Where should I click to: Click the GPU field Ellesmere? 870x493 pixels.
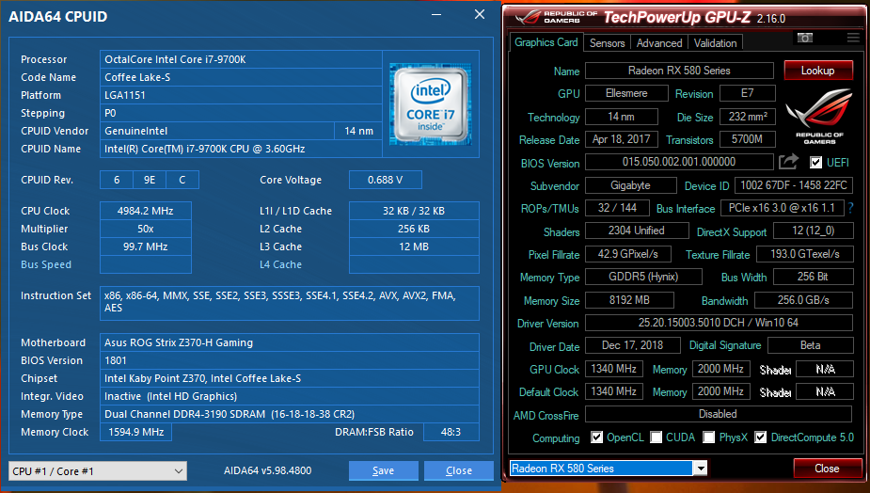point(626,93)
